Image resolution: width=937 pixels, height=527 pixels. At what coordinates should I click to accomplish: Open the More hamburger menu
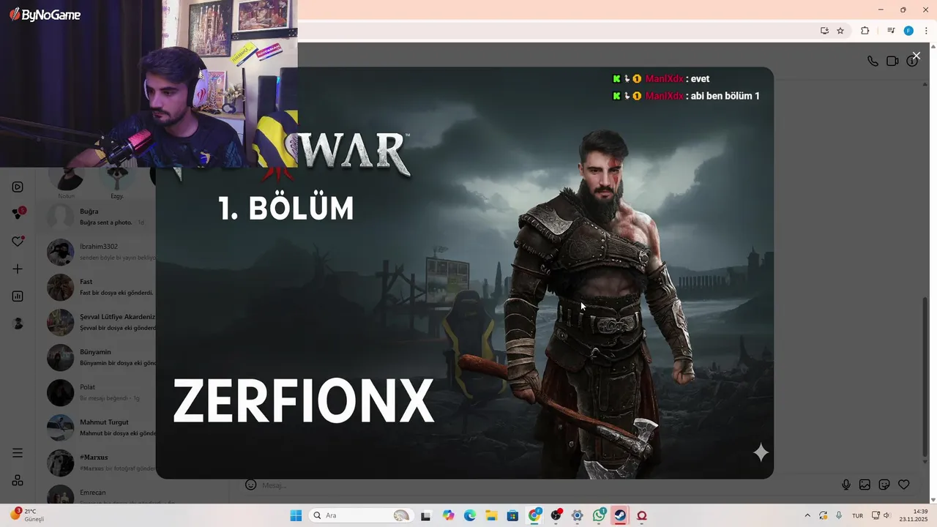[18, 453]
